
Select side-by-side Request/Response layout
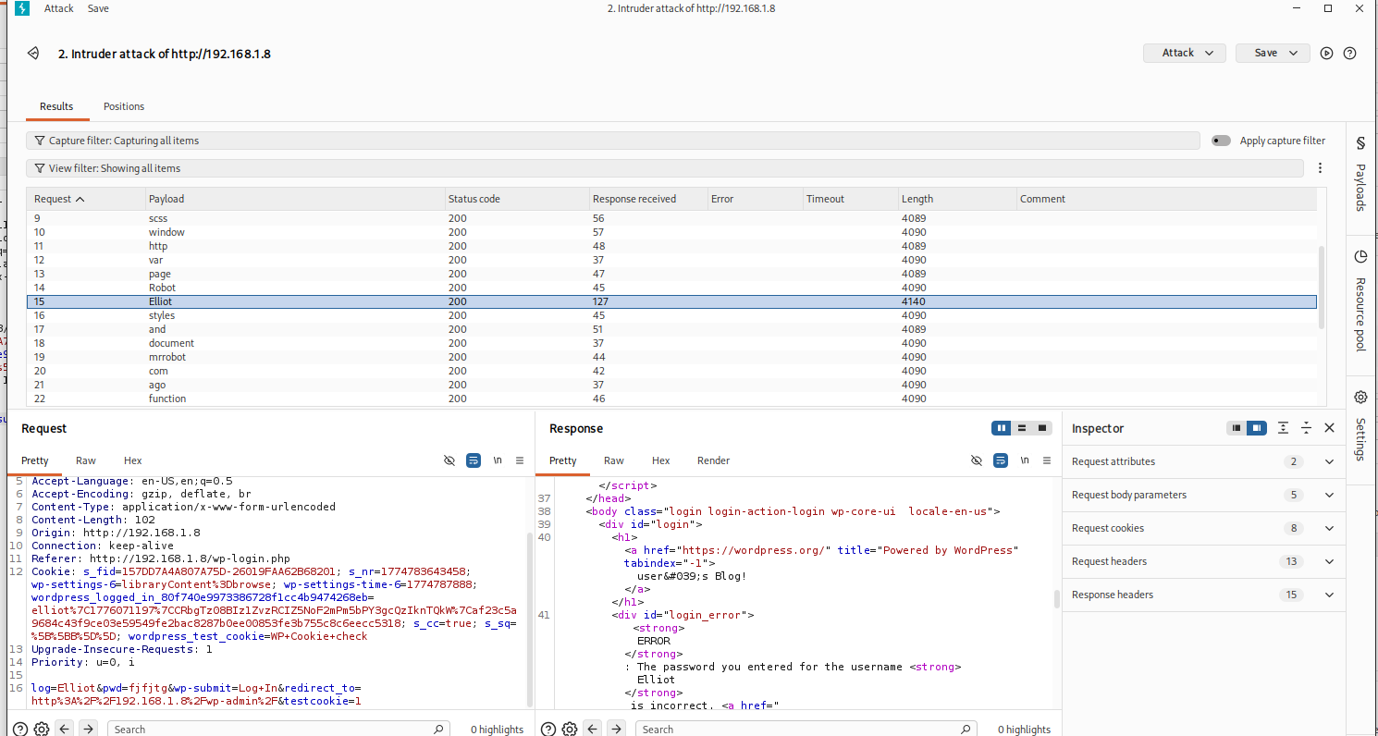(x=1001, y=428)
